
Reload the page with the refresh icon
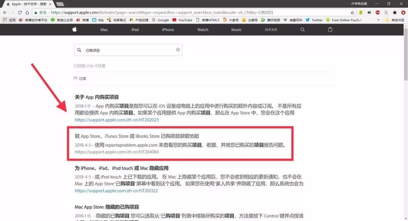point(20,12)
